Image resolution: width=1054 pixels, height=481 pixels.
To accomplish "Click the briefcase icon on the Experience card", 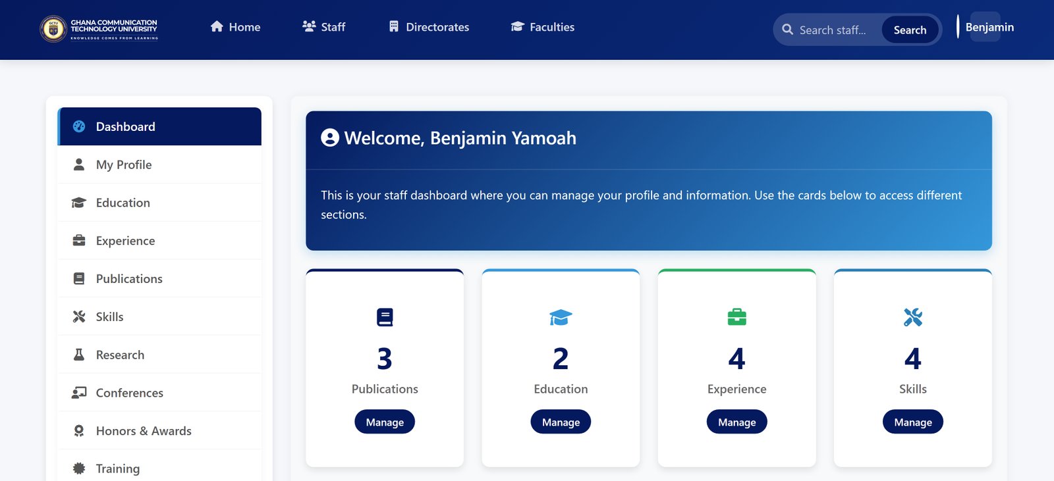I will 736,317.
